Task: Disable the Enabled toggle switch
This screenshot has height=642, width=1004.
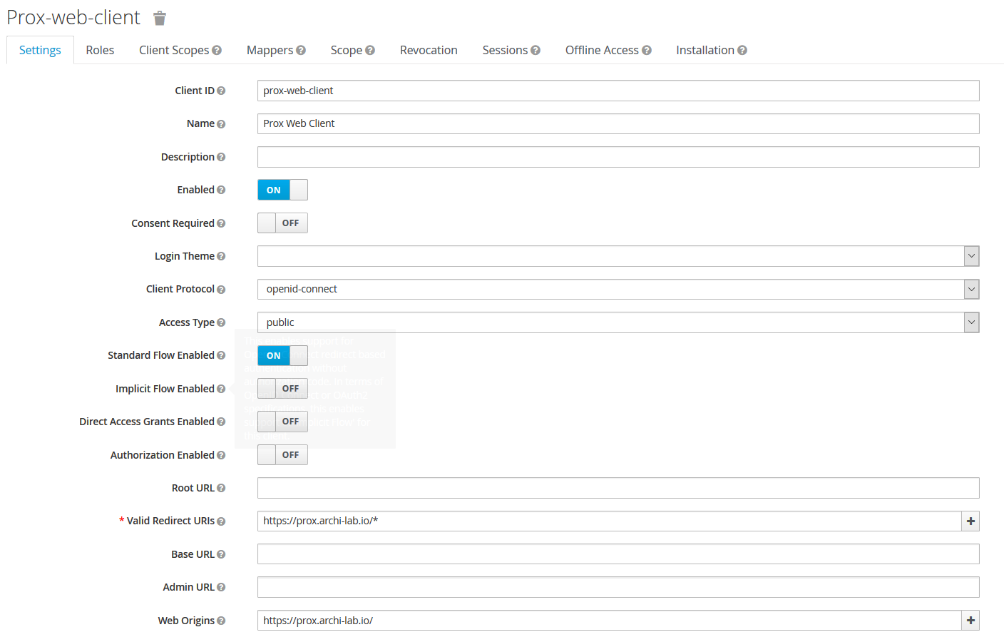Action: tap(282, 190)
